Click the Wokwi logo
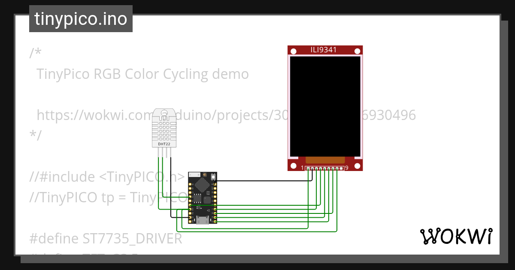The width and height of the screenshot is (515, 270). (455, 236)
